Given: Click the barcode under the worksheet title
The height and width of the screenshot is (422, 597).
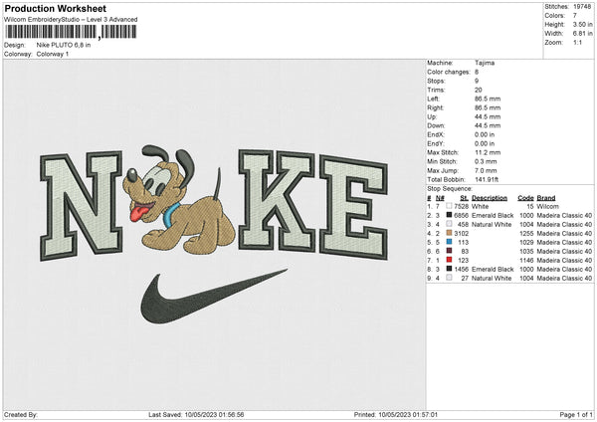Looking at the screenshot, I should click(71, 32).
